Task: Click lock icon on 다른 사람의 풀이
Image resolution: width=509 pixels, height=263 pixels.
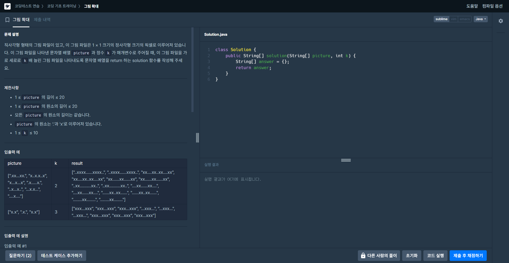Action: 363,256
